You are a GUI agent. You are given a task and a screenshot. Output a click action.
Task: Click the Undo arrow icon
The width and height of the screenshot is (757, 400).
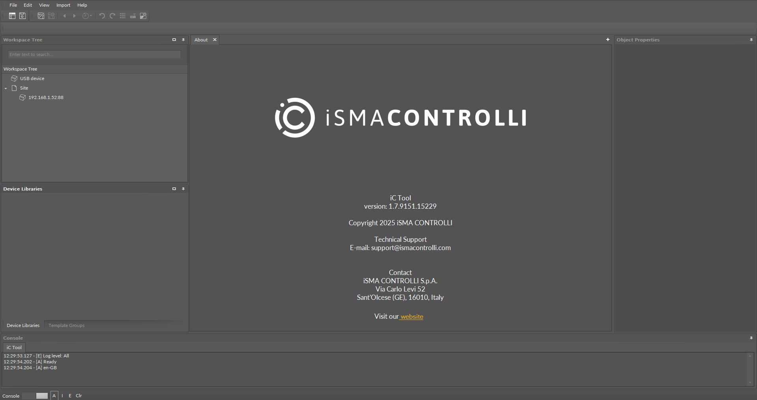point(102,16)
